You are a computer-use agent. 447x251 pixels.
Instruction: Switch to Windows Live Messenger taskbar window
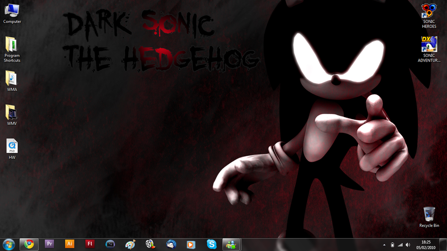(x=231, y=244)
